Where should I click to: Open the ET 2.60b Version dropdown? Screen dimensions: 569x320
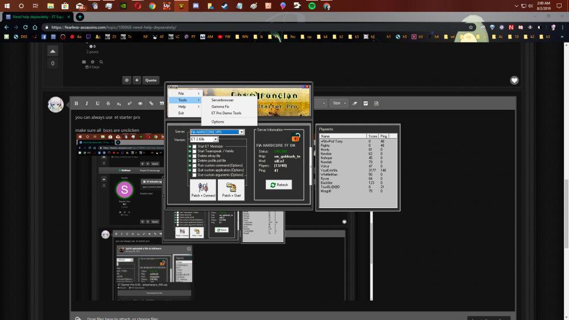[204, 139]
